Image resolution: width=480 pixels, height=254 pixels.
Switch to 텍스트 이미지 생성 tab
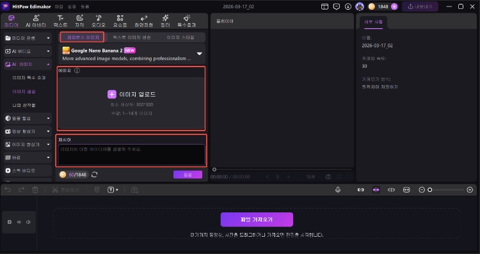[132, 37]
